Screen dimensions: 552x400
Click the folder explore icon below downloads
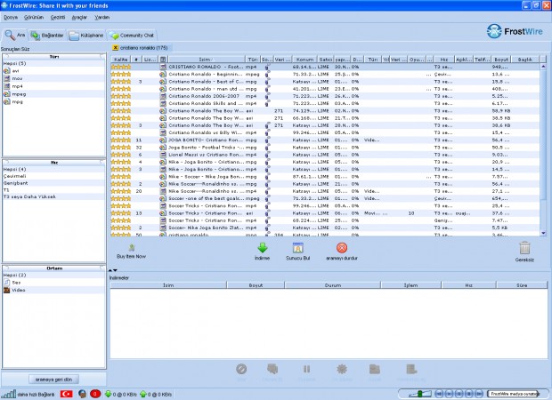(374, 369)
